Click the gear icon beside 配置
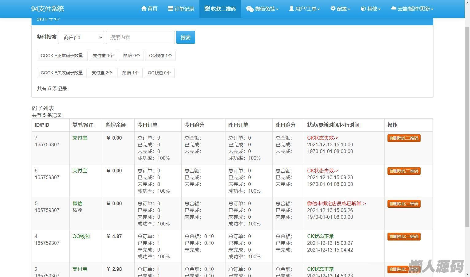 (x=333, y=9)
